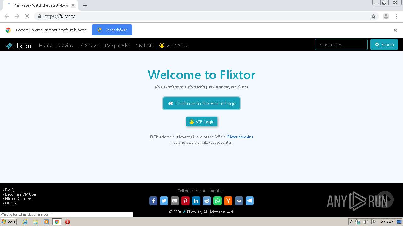403x226 pixels.
Task: Share on Telegram icon
Action: click(250, 201)
